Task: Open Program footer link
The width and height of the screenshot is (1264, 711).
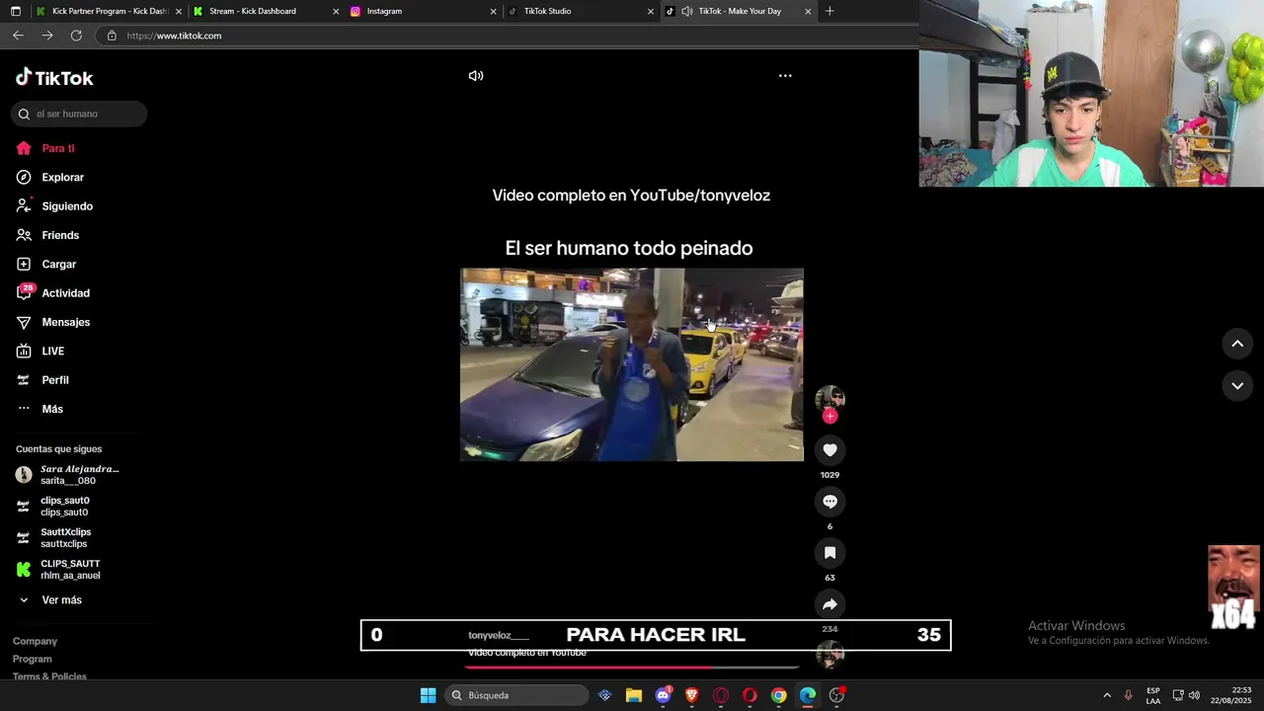Action: [33, 660]
